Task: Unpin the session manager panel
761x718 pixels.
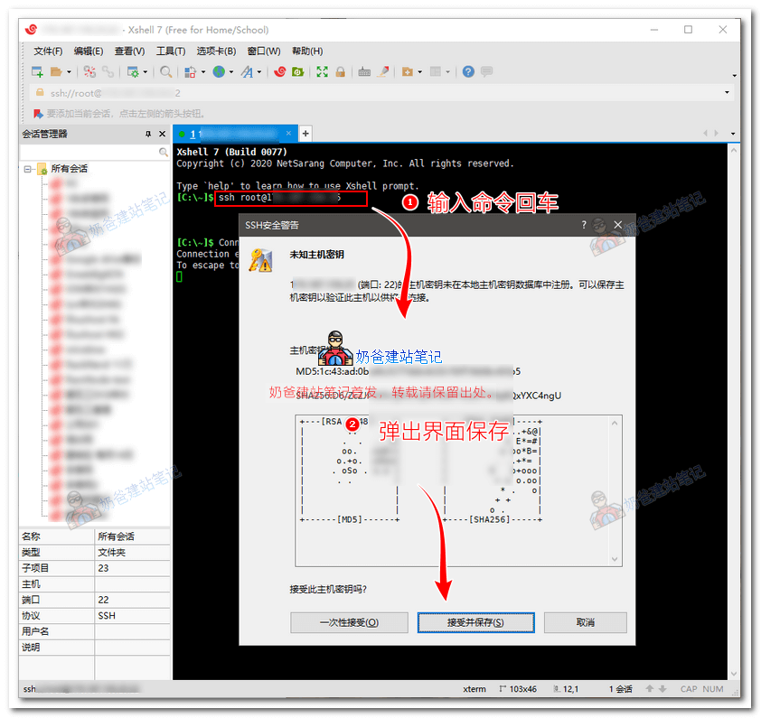Action: pos(146,134)
